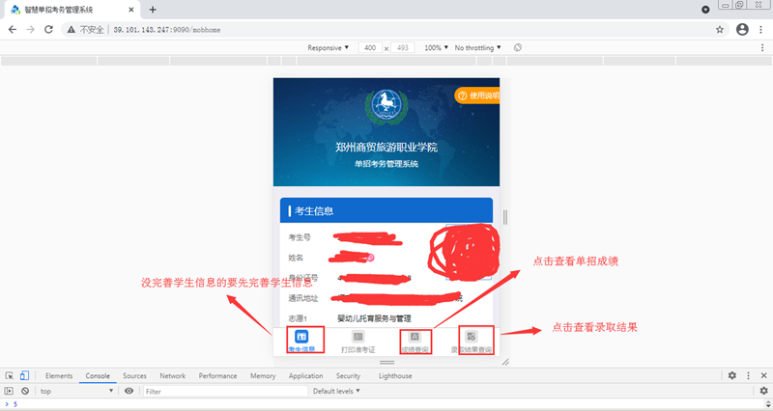Toggle the live expression eye icon

click(129, 391)
